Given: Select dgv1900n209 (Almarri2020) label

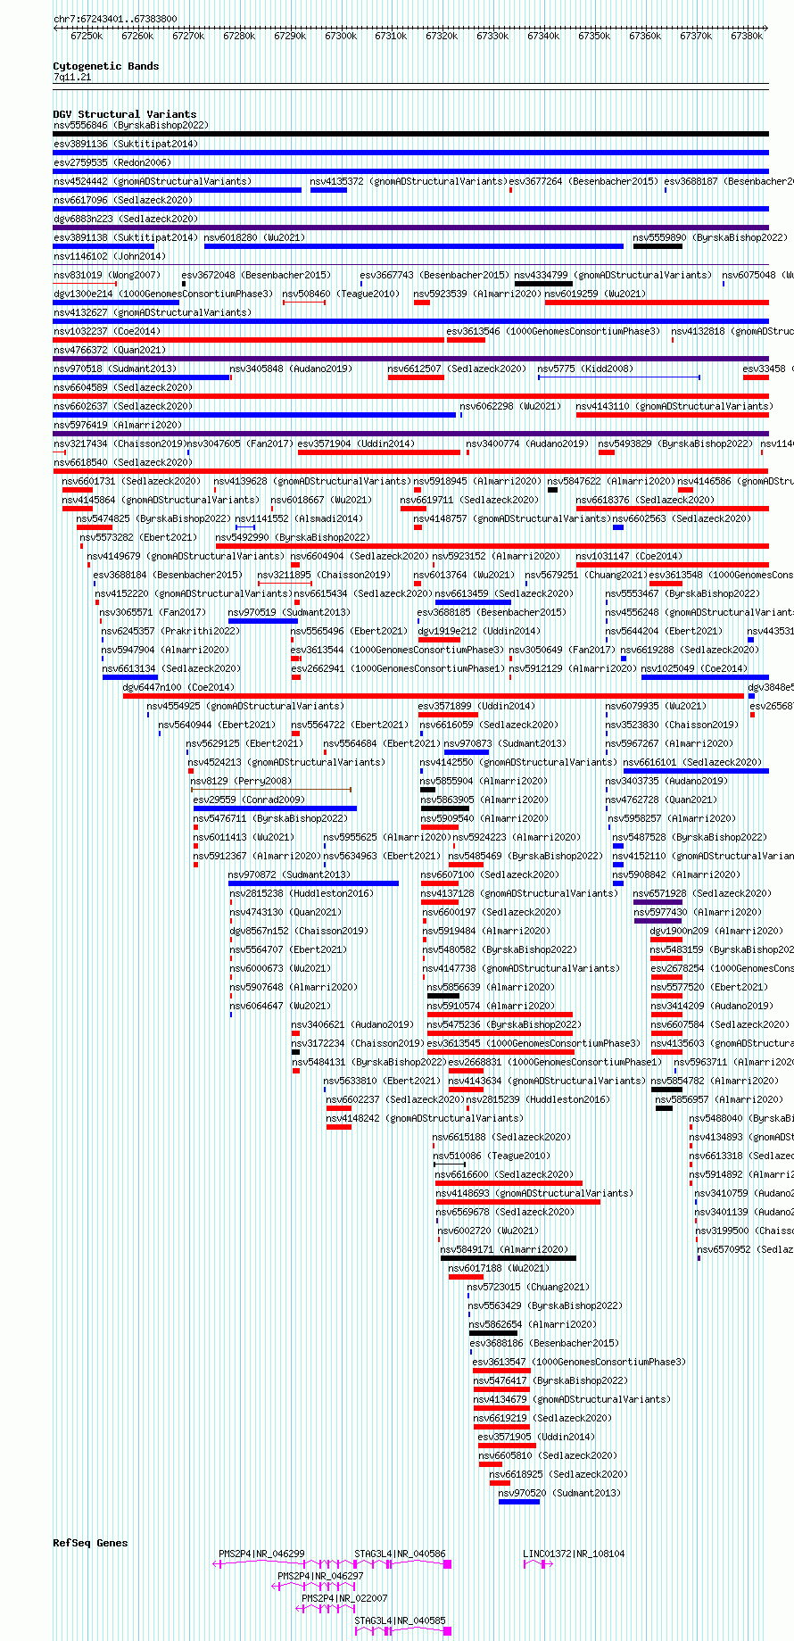Looking at the screenshot, I should click(x=717, y=931).
